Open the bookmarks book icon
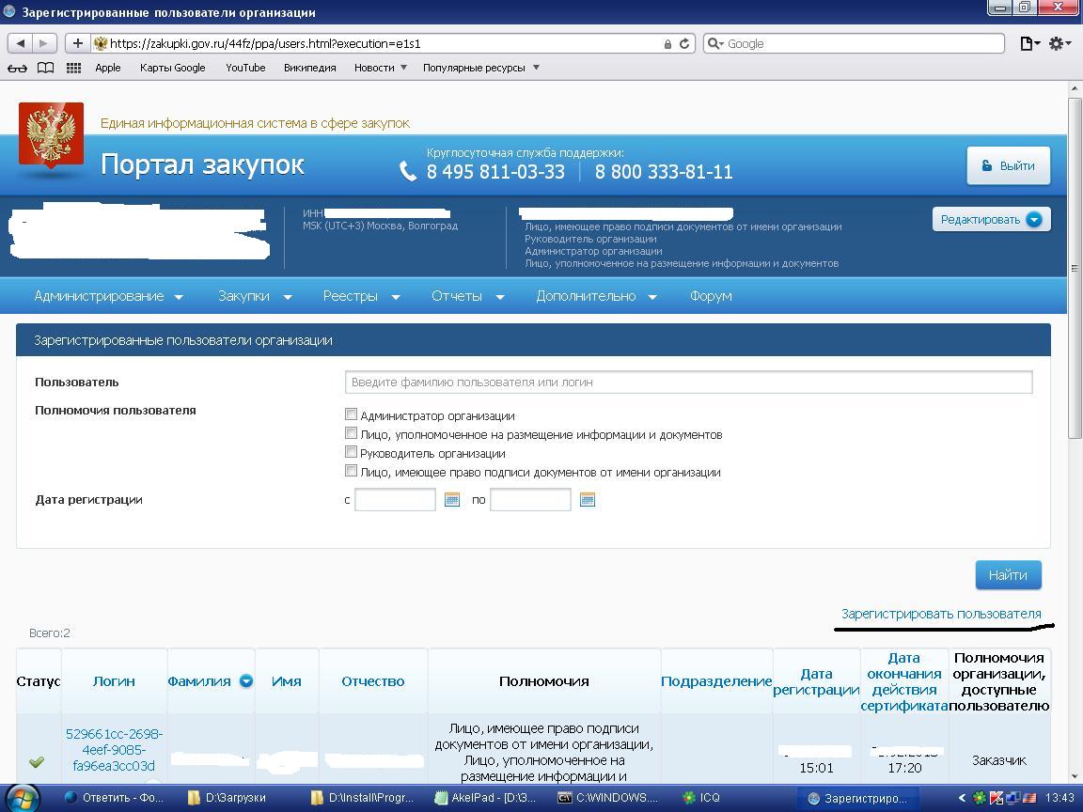Image resolution: width=1083 pixels, height=812 pixels. [45, 68]
